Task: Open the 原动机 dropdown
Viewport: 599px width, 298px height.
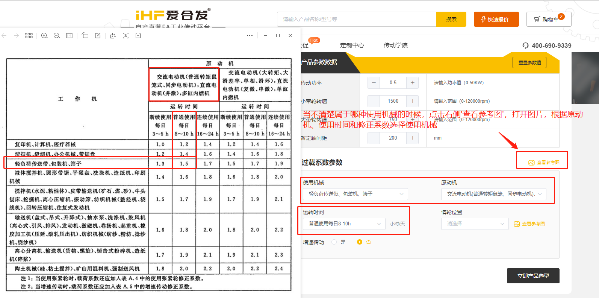Action: click(493, 194)
